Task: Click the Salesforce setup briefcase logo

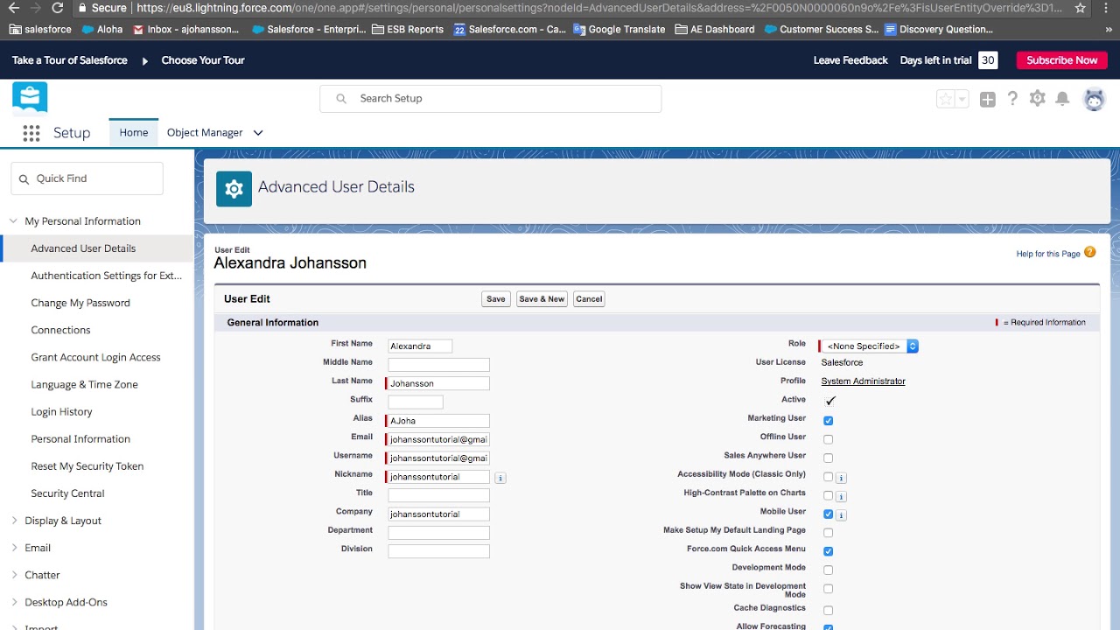Action: [30, 98]
